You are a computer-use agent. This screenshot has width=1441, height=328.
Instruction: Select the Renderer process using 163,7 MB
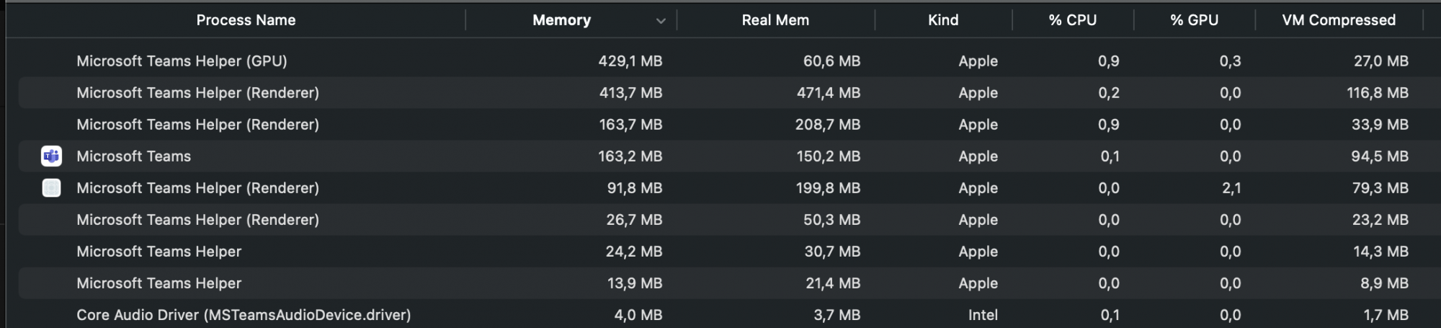point(197,125)
